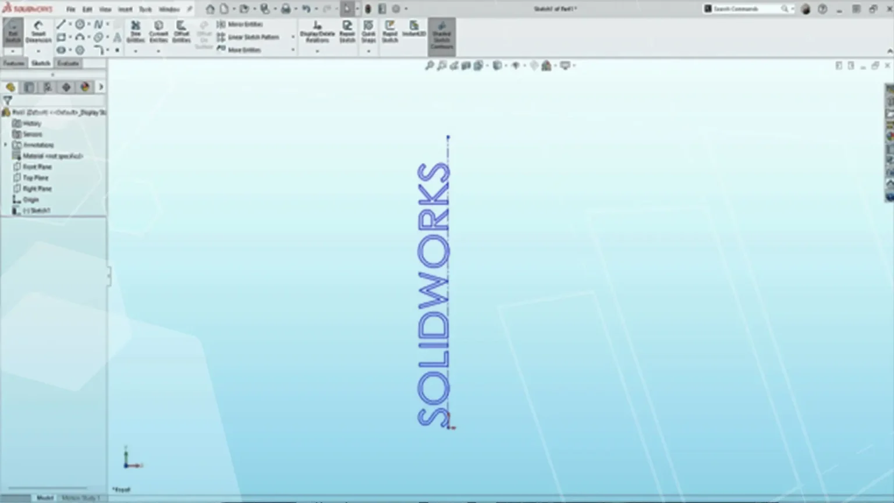Expand more manager tabs arrow
This screenshot has width=894, height=503.
pyautogui.click(x=101, y=87)
